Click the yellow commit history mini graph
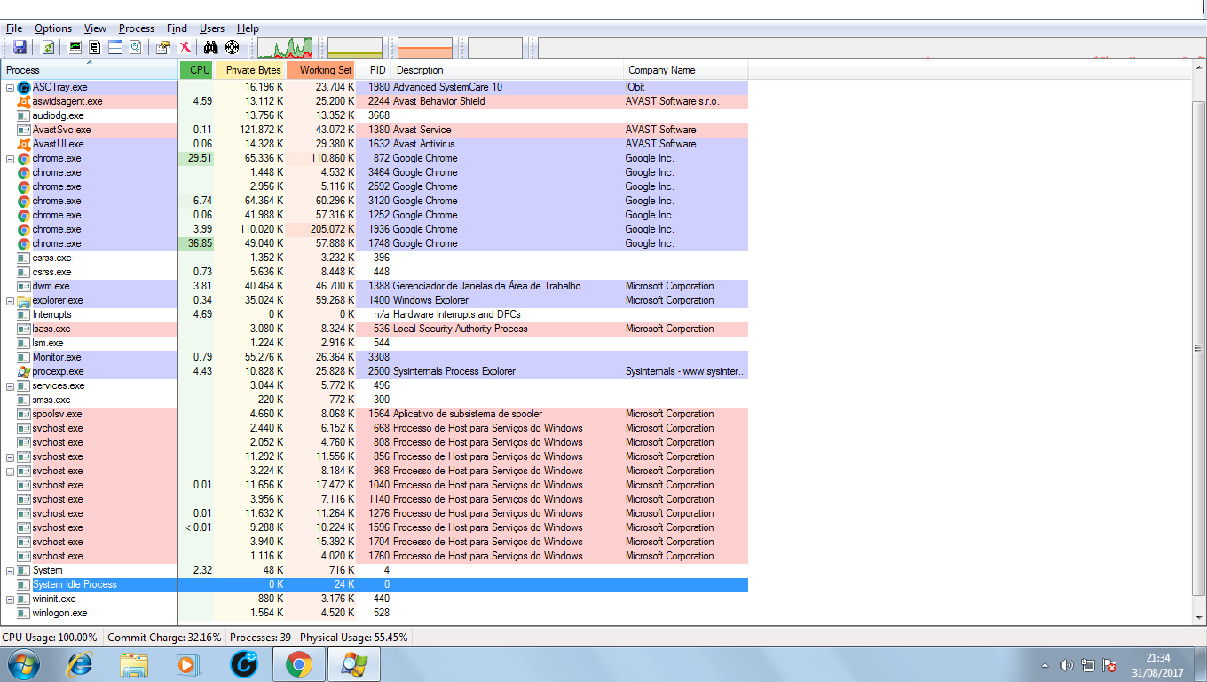Image resolution: width=1207 pixels, height=682 pixels. [355, 47]
